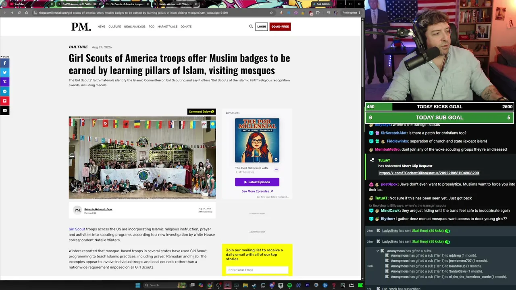Share article on Facebook via sidebar icon
The image size is (516, 290).
(5, 63)
